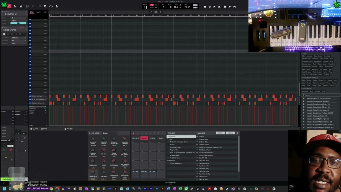The image size is (341, 192).
Task: Click the search magnifier icon in browser
Action: click(x=303, y=95)
